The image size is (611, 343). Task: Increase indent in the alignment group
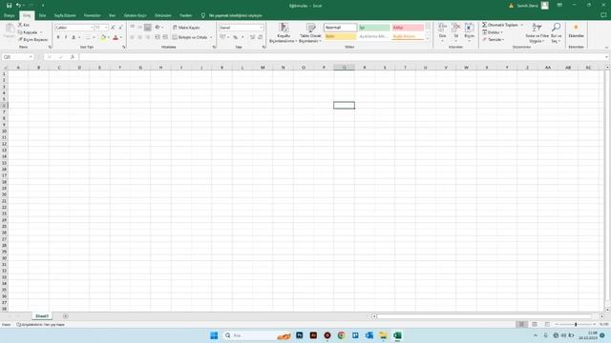click(x=165, y=37)
